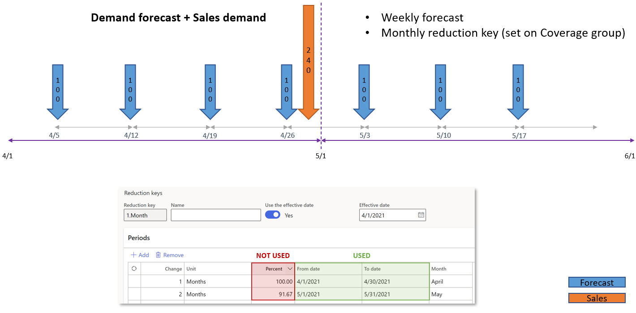Click the blue forecast arrow above 5/17
Viewport: 636px width, 313px height.
[518, 92]
